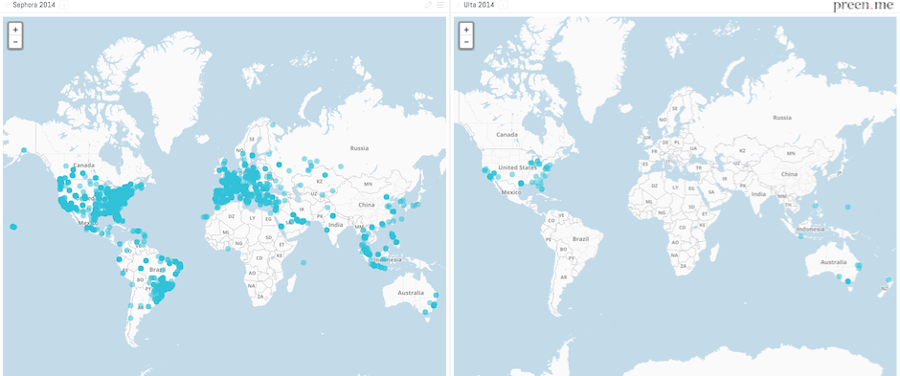Click the Brazil label on Sephora map
Viewport: 900px width, 376px height.
coord(157,269)
